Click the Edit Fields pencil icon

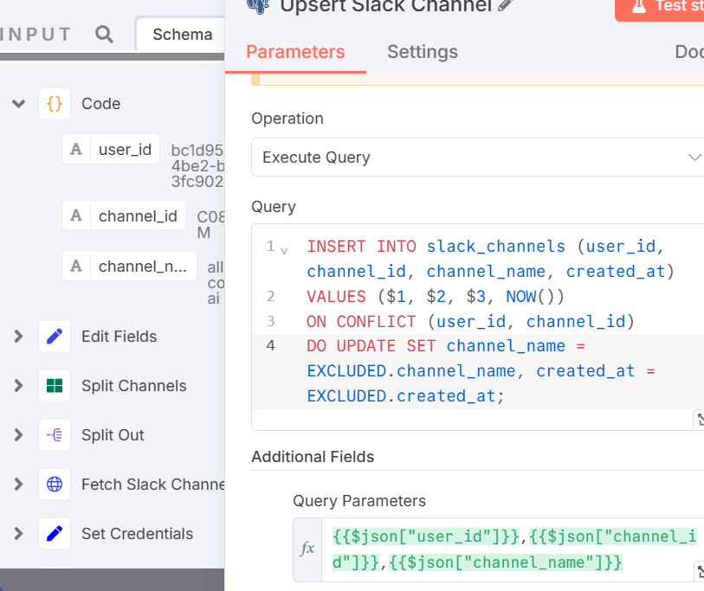(55, 336)
